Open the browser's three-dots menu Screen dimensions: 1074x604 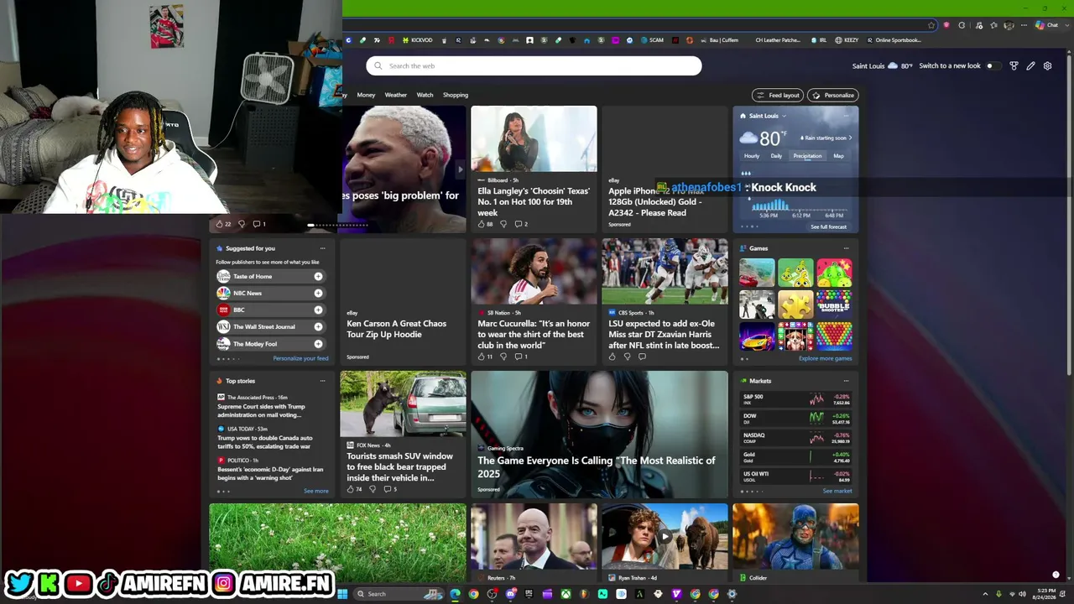coord(1023,25)
